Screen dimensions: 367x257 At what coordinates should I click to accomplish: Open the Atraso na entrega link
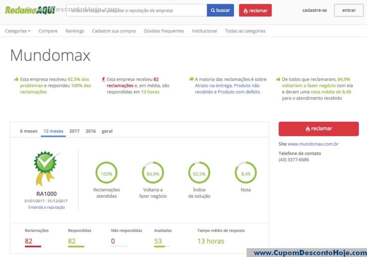213,86
